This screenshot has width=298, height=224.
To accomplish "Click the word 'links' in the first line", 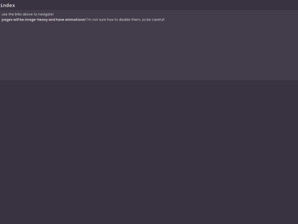I will pyautogui.click(x=18, y=14).
